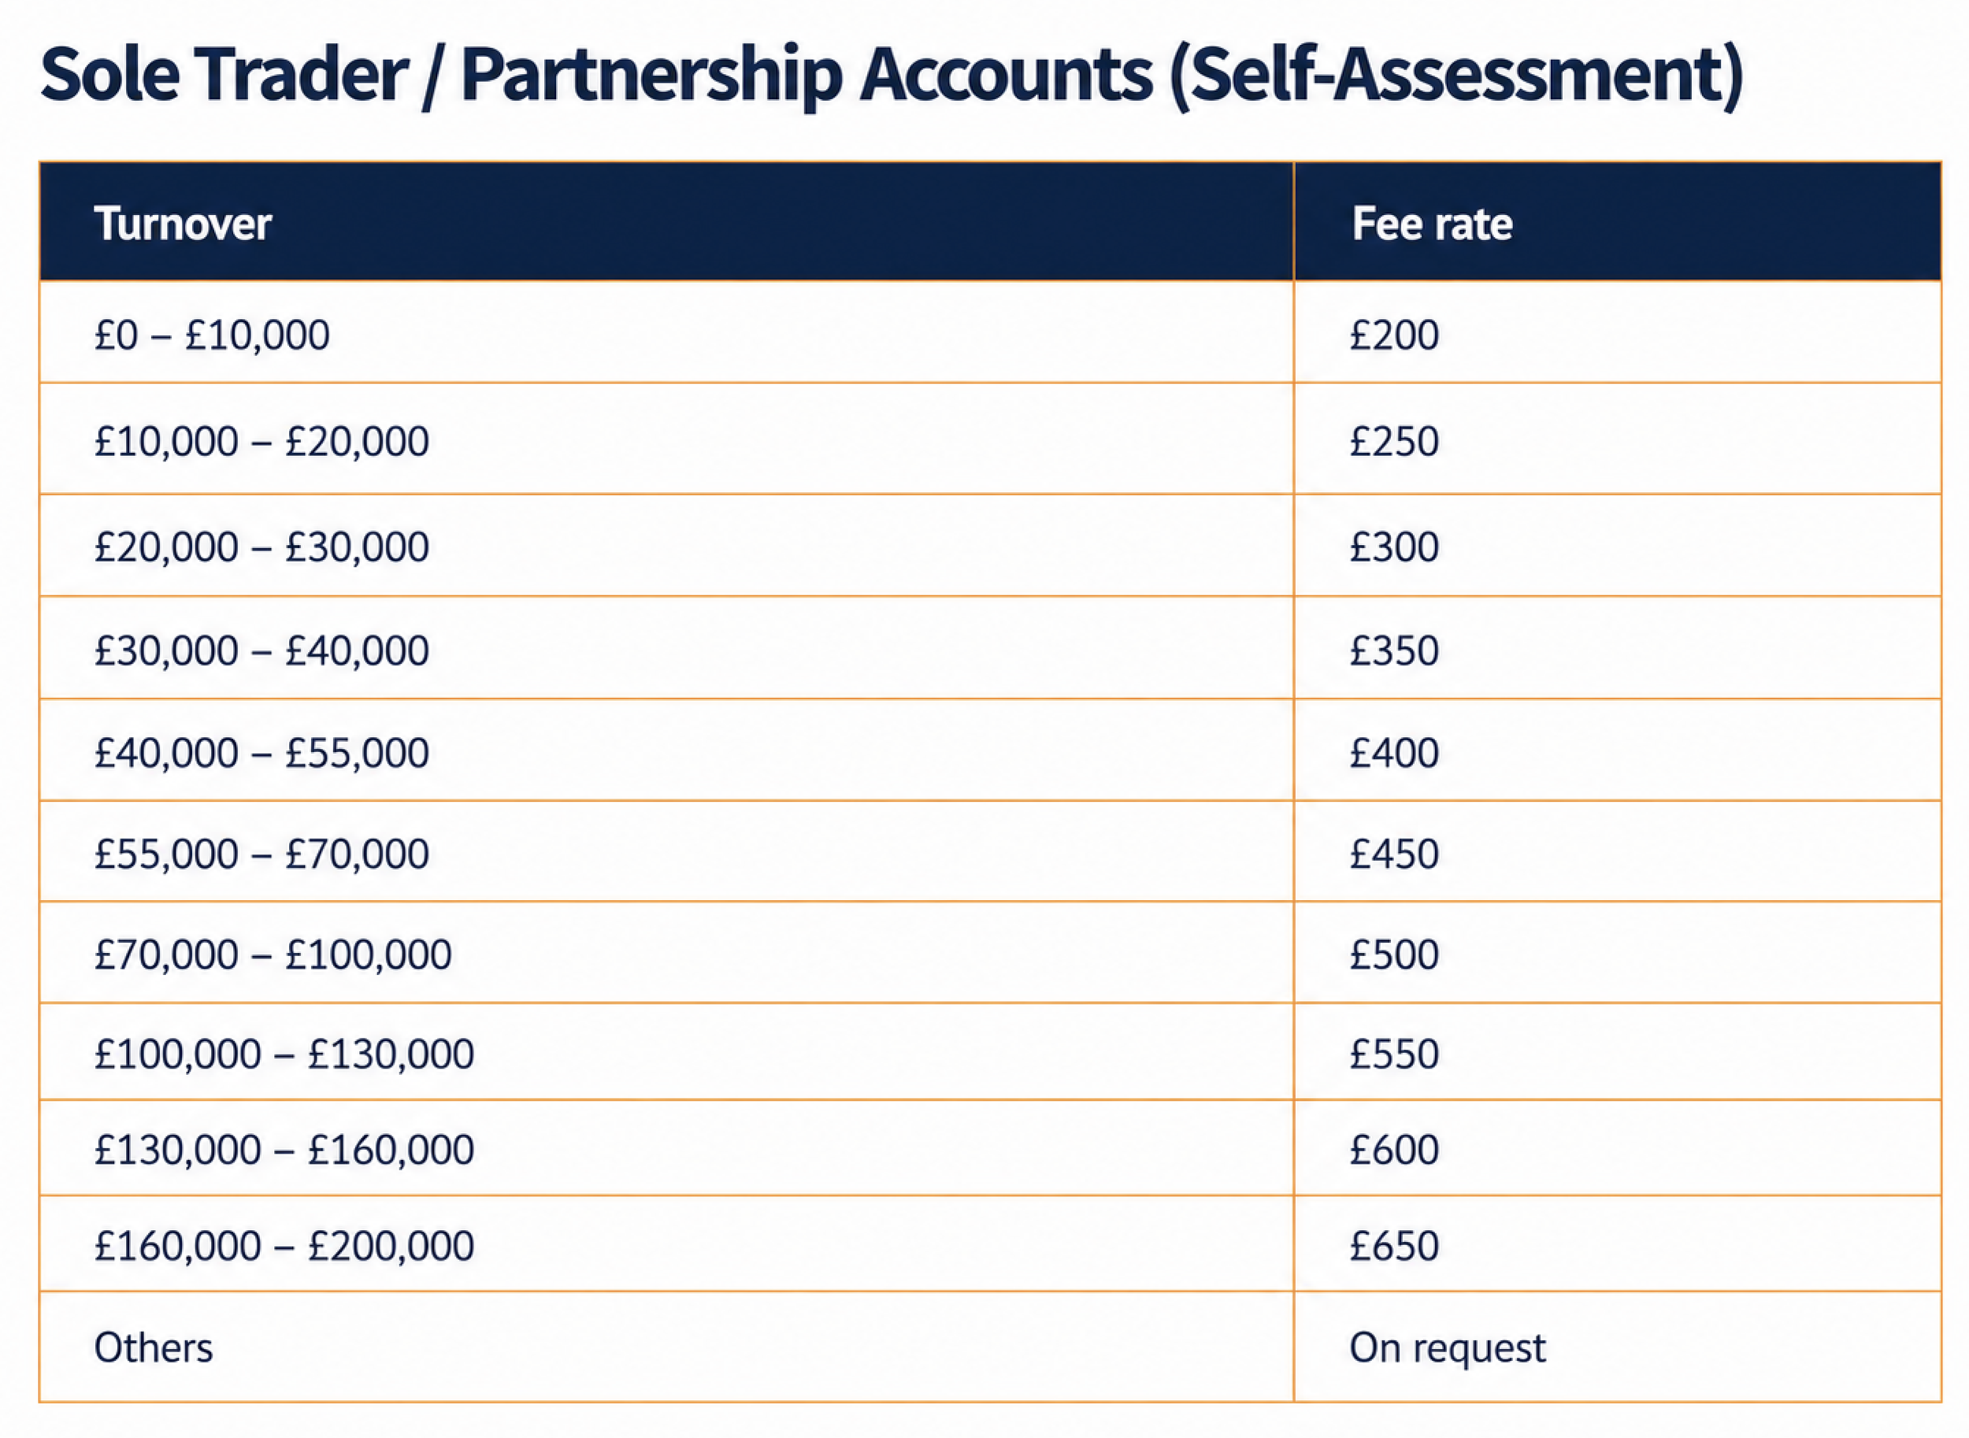Click the £0 – £10,000 turnover cell
Image resolution: width=1969 pixels, height=1438 pixels.
[667, 332]
